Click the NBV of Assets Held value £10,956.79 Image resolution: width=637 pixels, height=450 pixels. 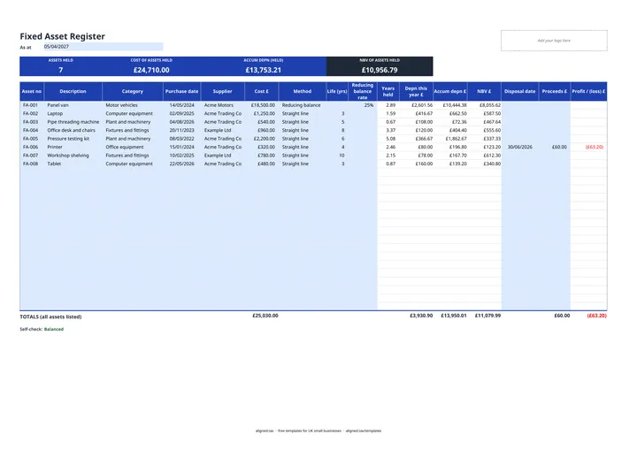point(380,70)
